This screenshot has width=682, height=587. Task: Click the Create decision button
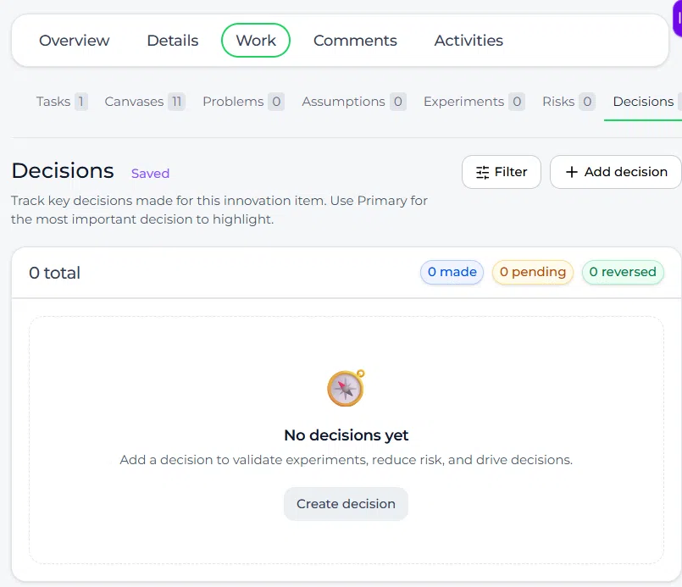347,504
